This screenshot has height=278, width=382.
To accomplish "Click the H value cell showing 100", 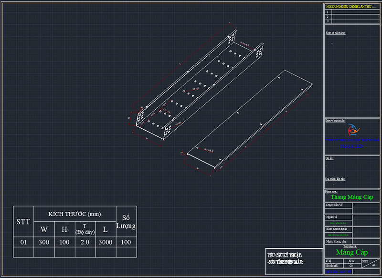I will click(64, 242).
